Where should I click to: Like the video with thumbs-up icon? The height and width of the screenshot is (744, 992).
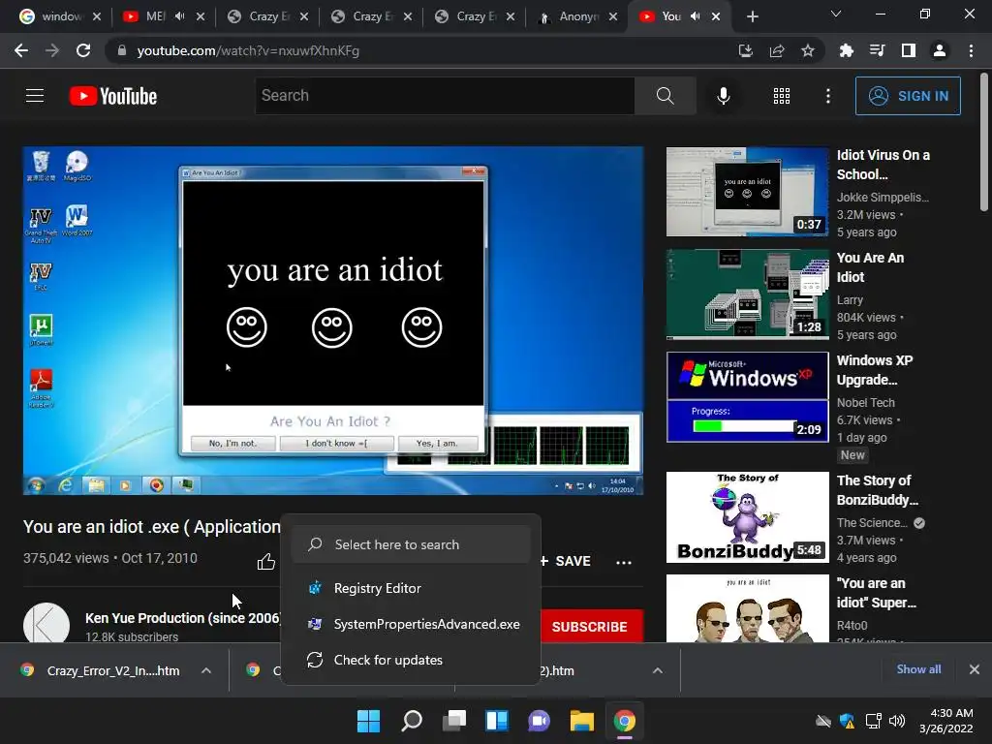[x=265, y=561]
